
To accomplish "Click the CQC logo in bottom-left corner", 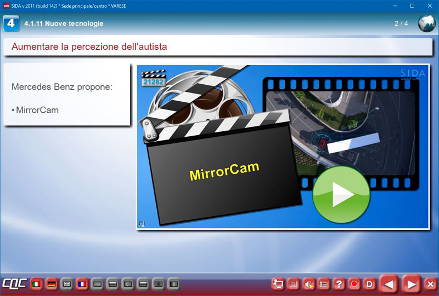I will click(13, 285).
